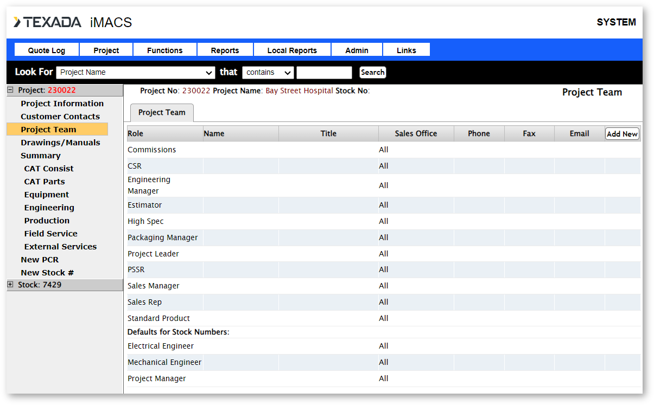
Task: Select Field Service in the sidebar
Action: coord(50,234)
